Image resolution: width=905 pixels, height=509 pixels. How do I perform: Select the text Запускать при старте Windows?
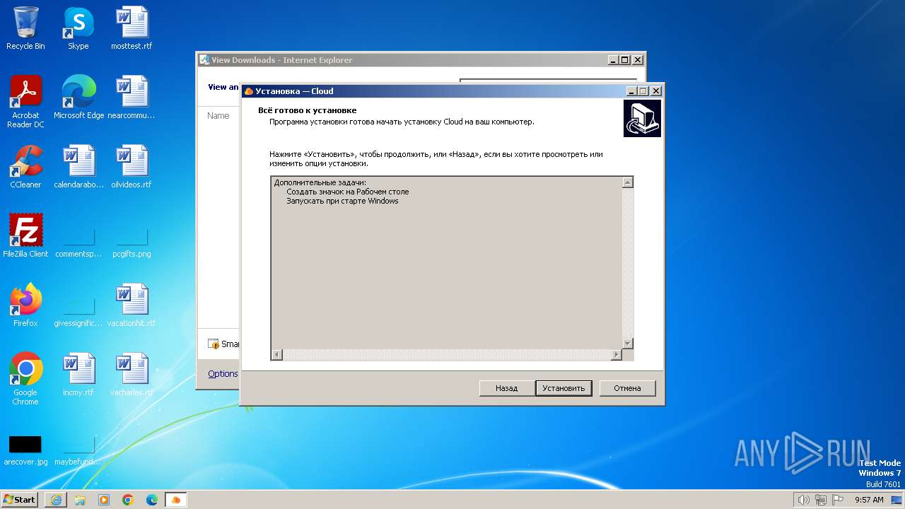(342, 201)
